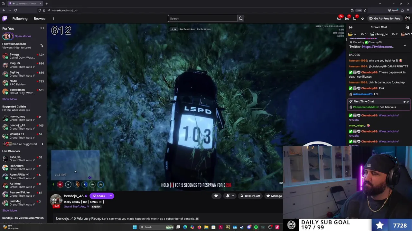The width and height of the screenshot is (412, 231).
Task: Collapse the Stream Chat panel
Action: 351,27
